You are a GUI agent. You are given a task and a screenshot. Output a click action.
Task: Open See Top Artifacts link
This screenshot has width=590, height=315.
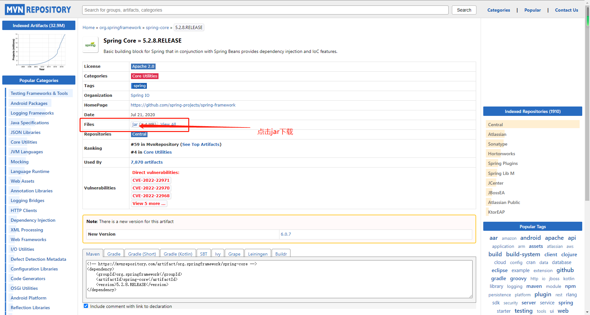(x=201, y=145)
